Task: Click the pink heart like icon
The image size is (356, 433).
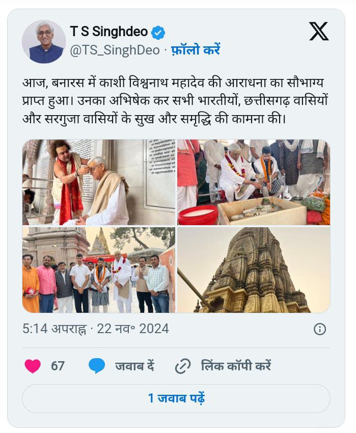Action: (33, 366)
